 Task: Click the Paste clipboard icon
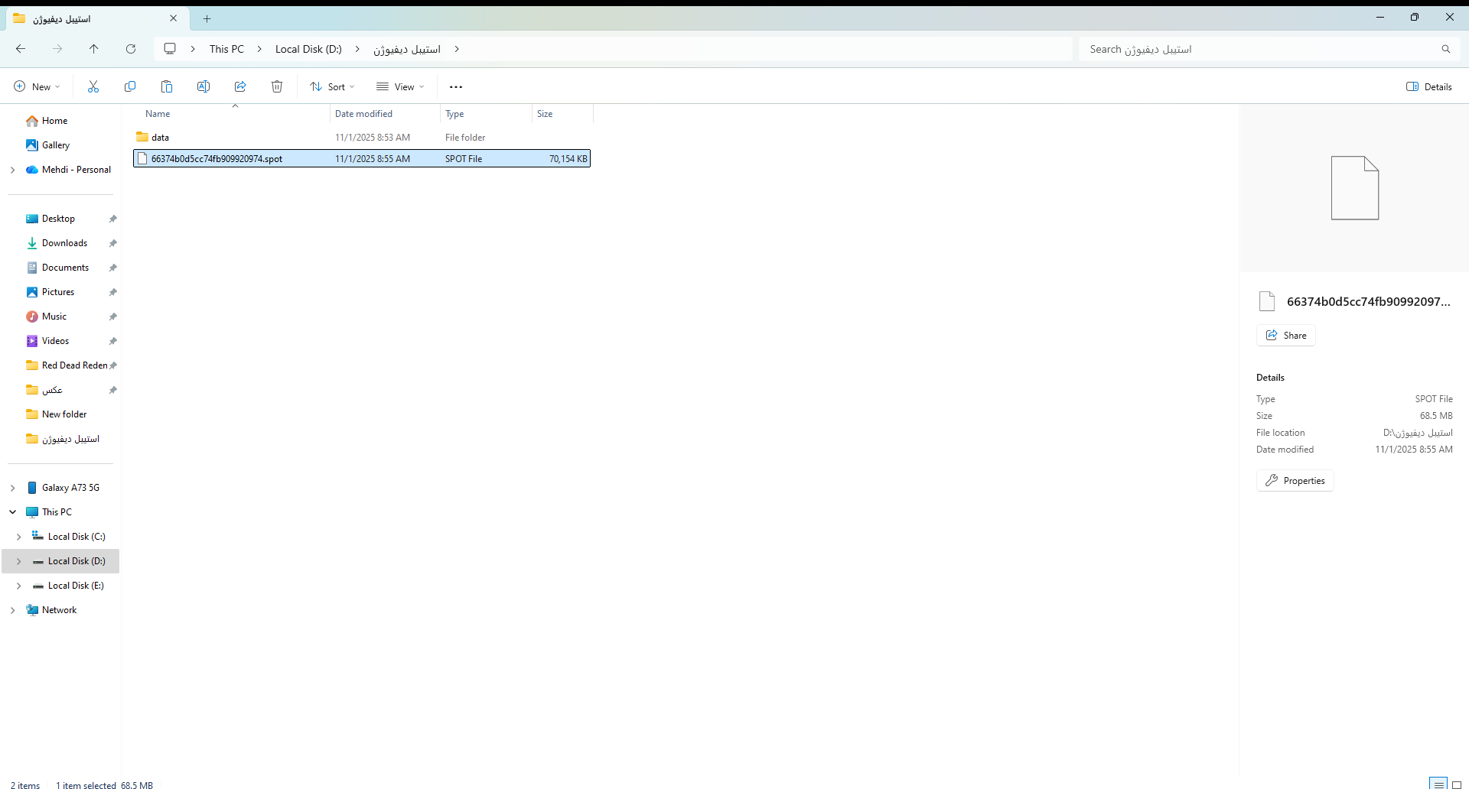[x=167, y=86]
